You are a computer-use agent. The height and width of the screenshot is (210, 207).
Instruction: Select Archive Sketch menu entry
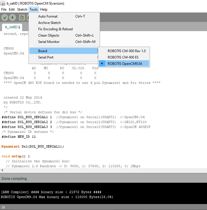[x=64, y=23]
